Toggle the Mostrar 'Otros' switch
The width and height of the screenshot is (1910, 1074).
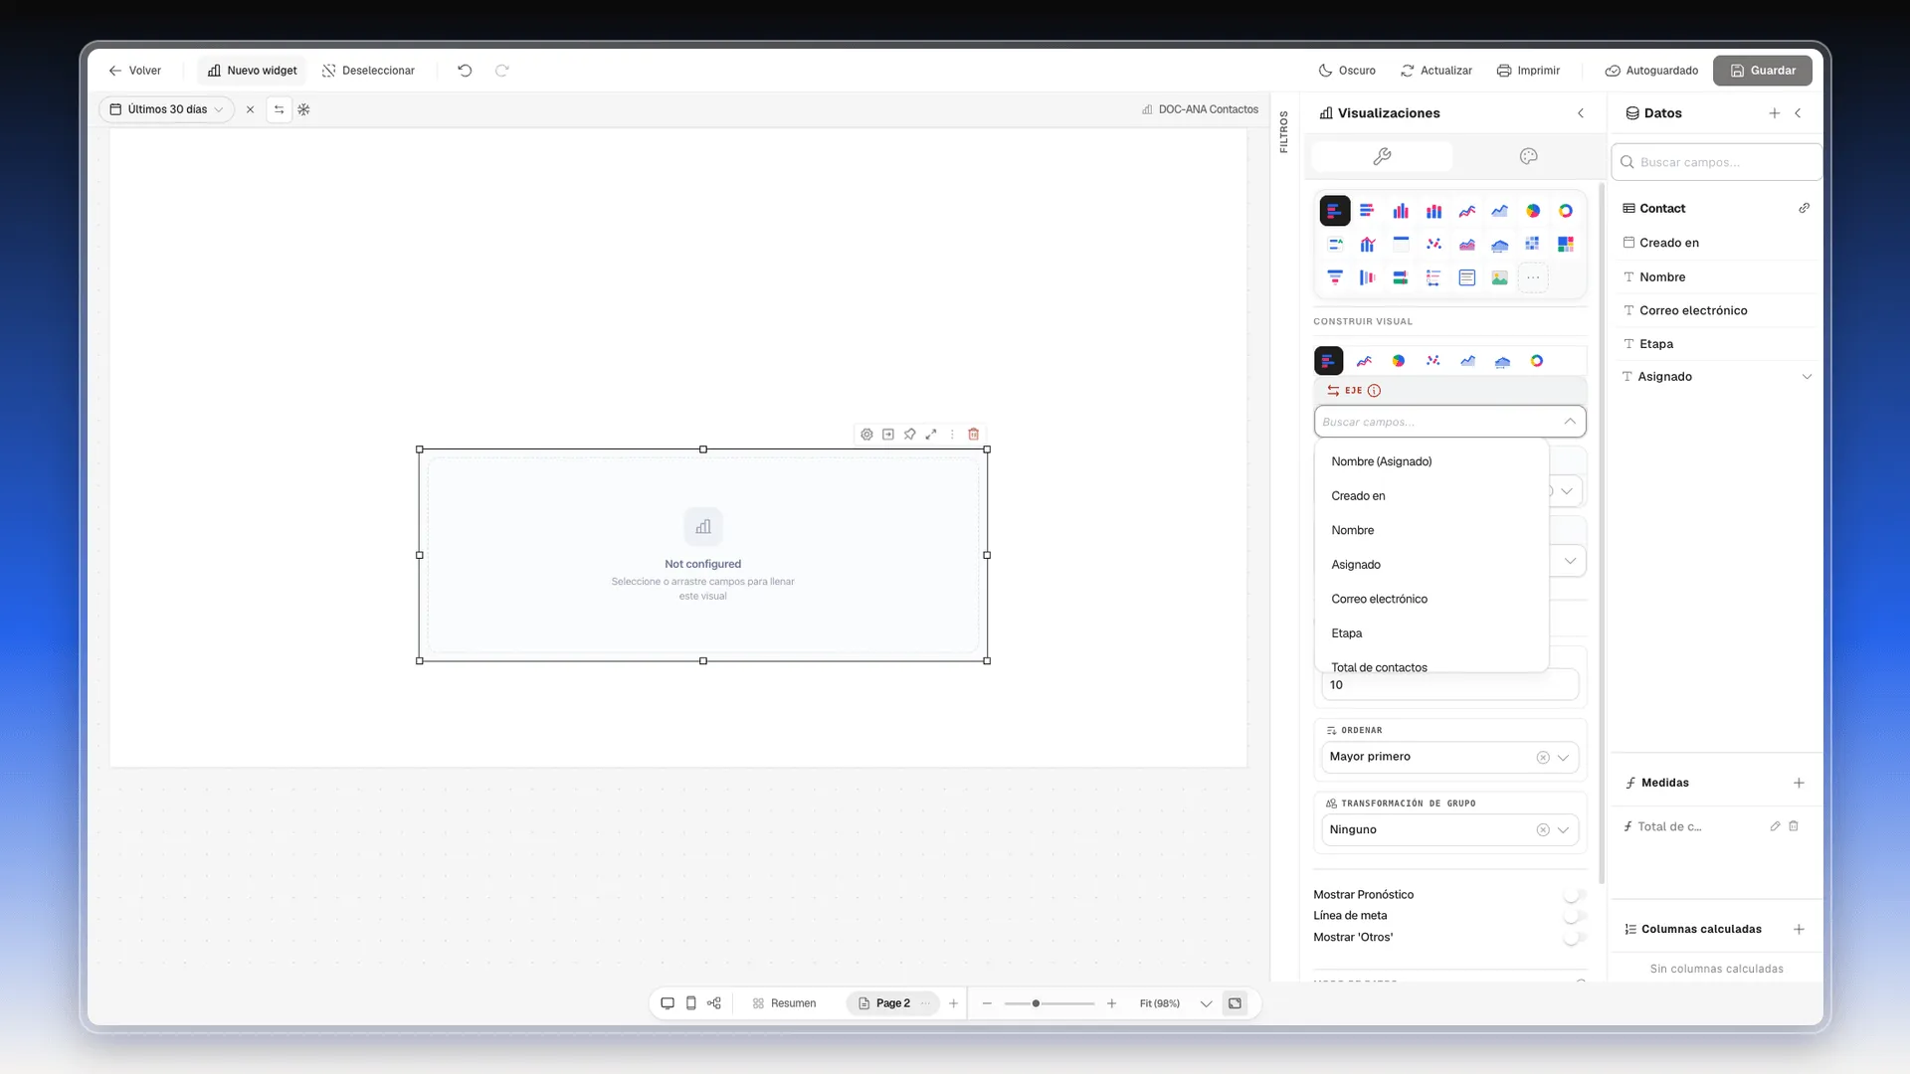[x=1573, y=938]
